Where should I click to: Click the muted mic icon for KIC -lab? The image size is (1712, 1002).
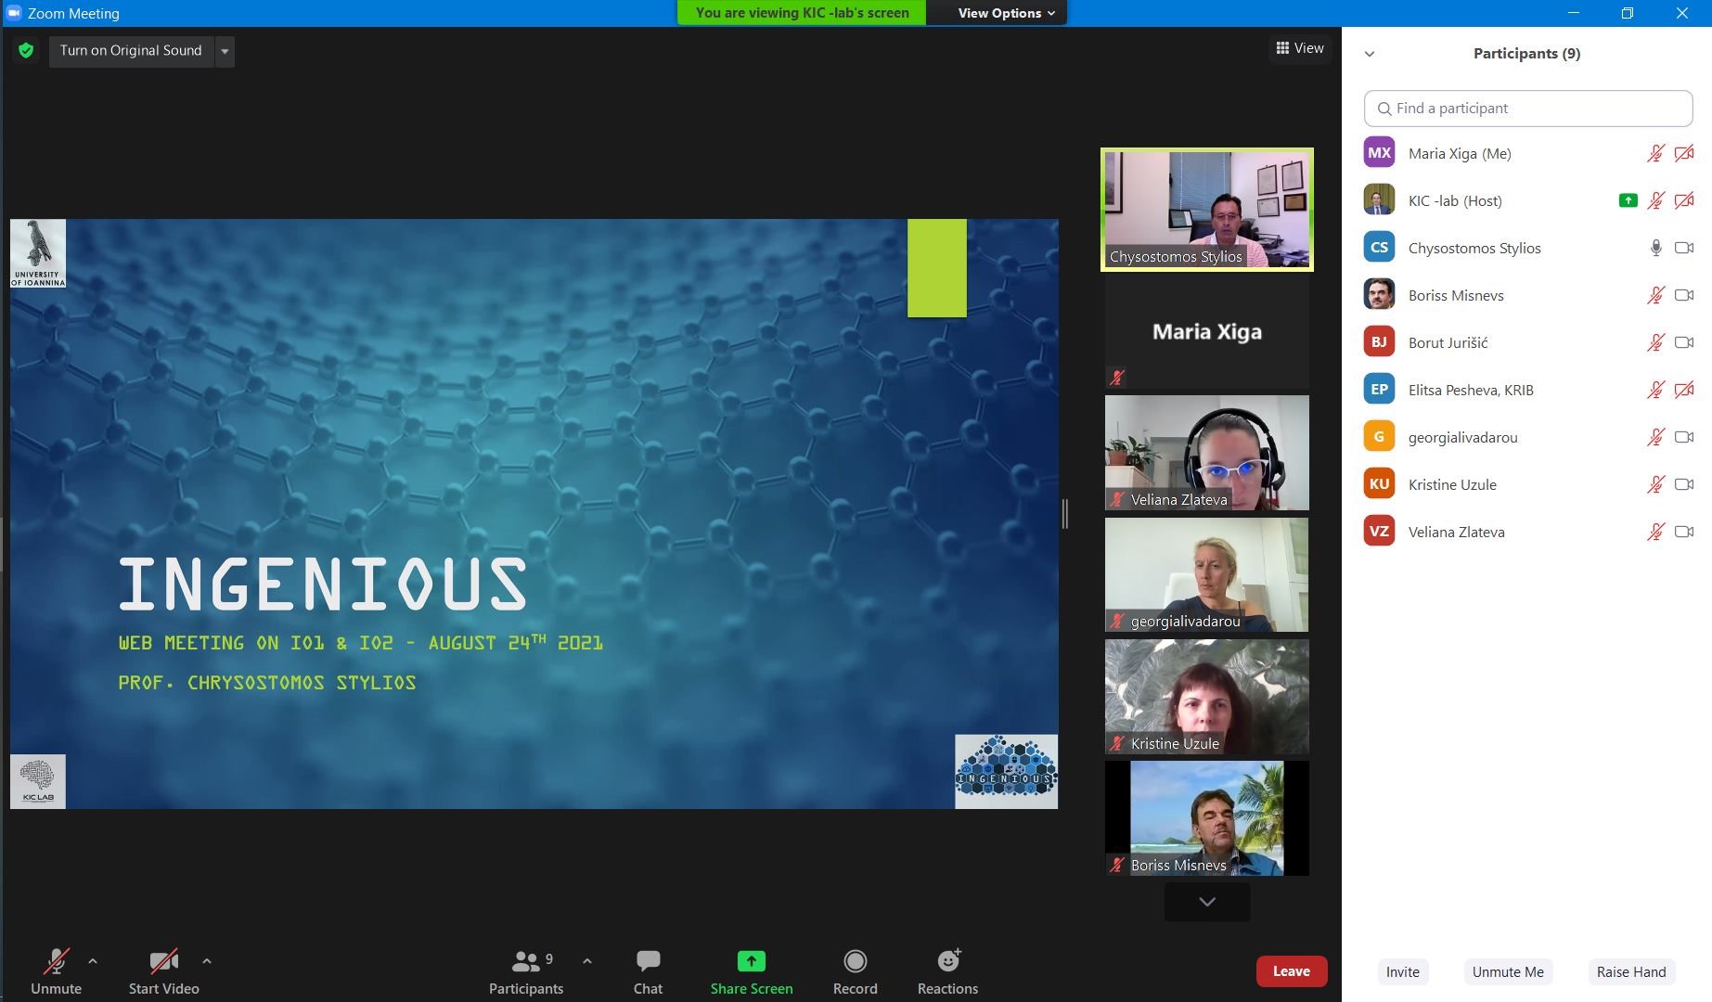[x=1655, y=200]
